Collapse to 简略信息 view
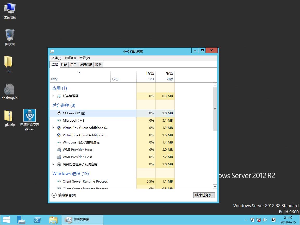This screenshot has height=225, width=300. (64, 195)
